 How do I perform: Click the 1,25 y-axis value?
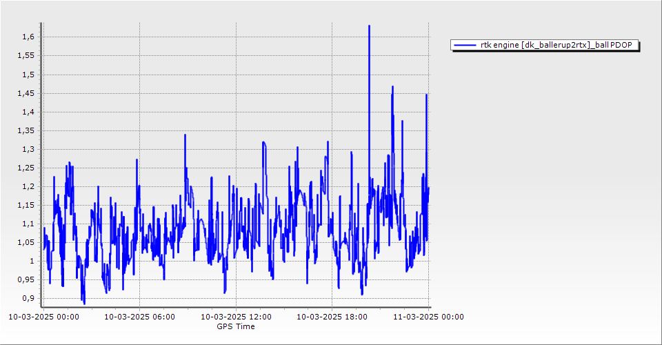click(26, 168)
